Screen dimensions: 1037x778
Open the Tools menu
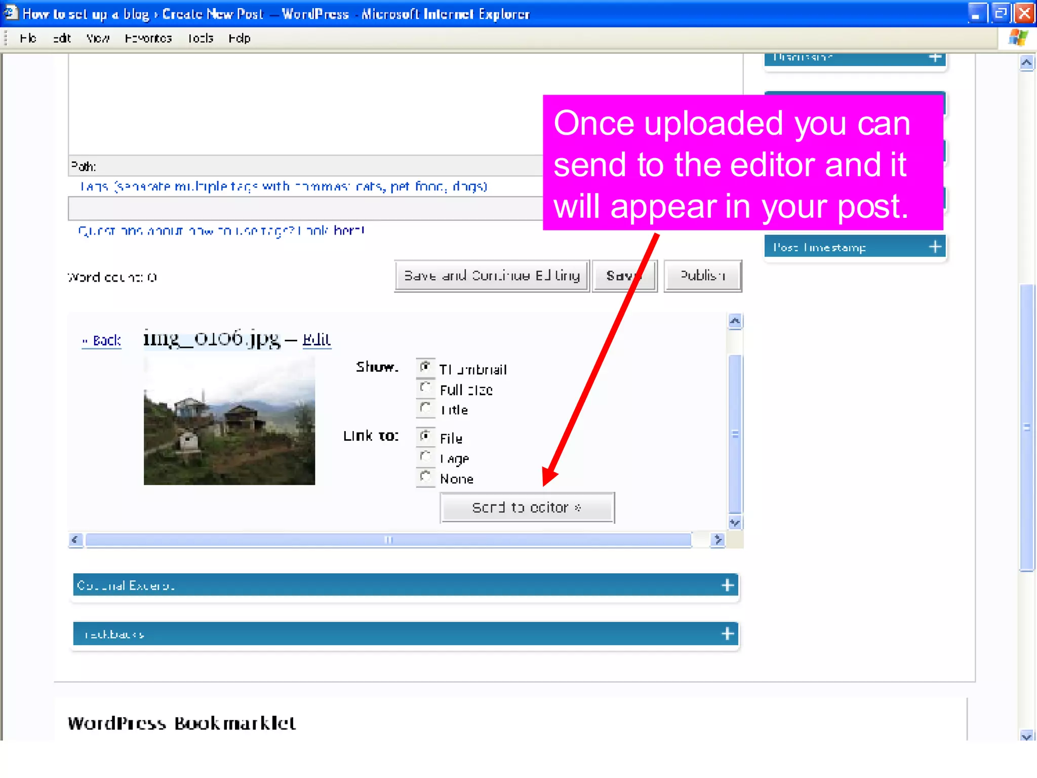click(201, 38)
